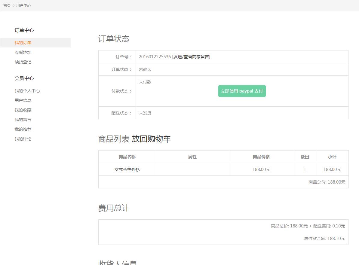359x265 pixels.
Task: View 我的留言 in sidebar
Action: tap(23, 120)
